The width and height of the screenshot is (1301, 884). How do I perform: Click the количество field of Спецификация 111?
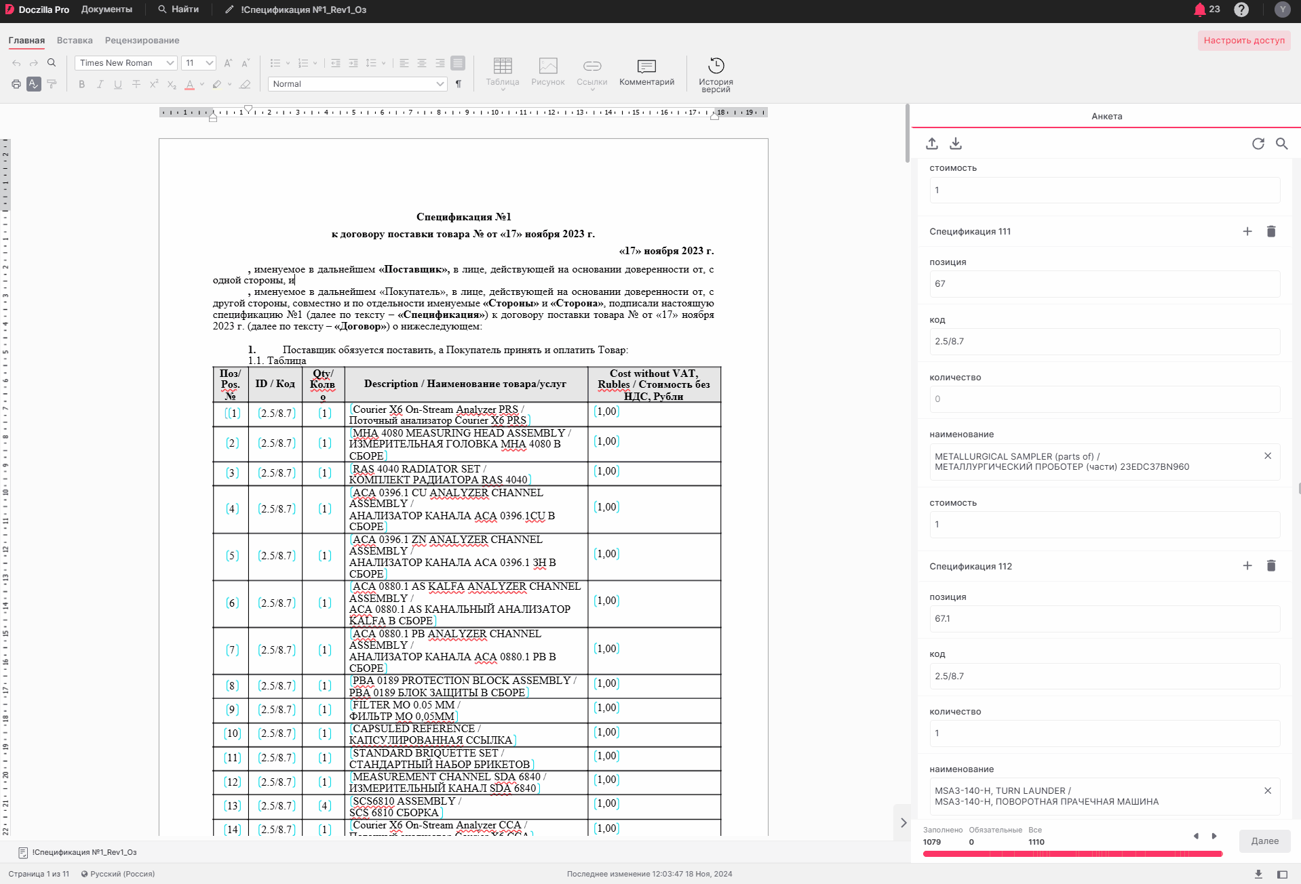(1104, 399)
